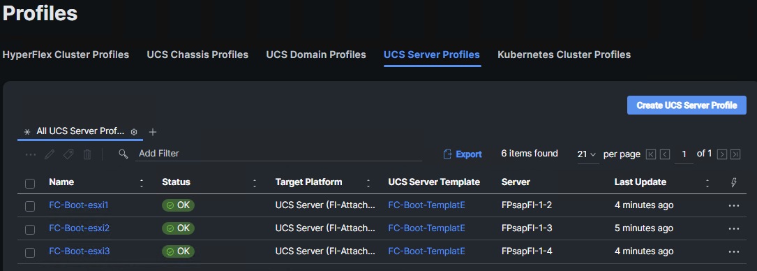Viewport: 757px width, 271px height.
Task: Open row actions for FC-Boot-esxi1
Action: [x=734, y=205]
